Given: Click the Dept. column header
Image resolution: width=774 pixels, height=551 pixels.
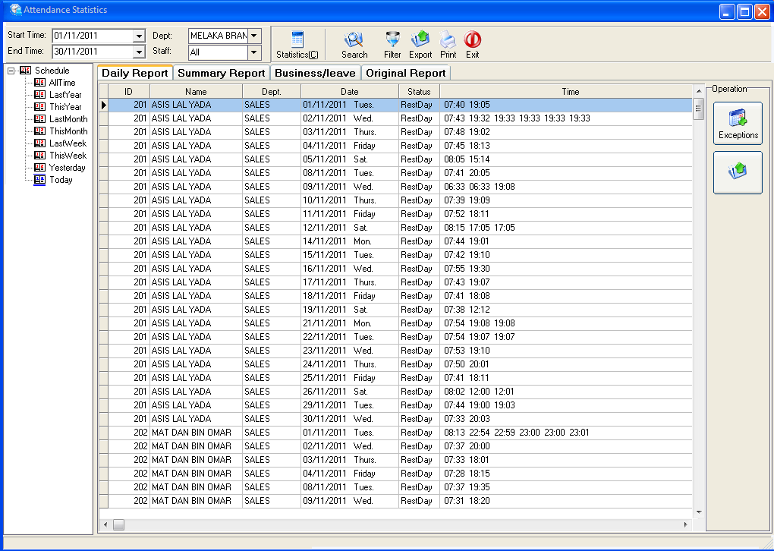Looking at the screenshot, I should (x=272, y=91).
